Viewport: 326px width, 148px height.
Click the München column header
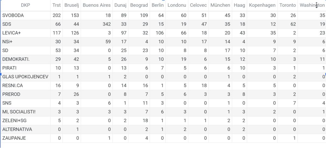pos(220,5)
